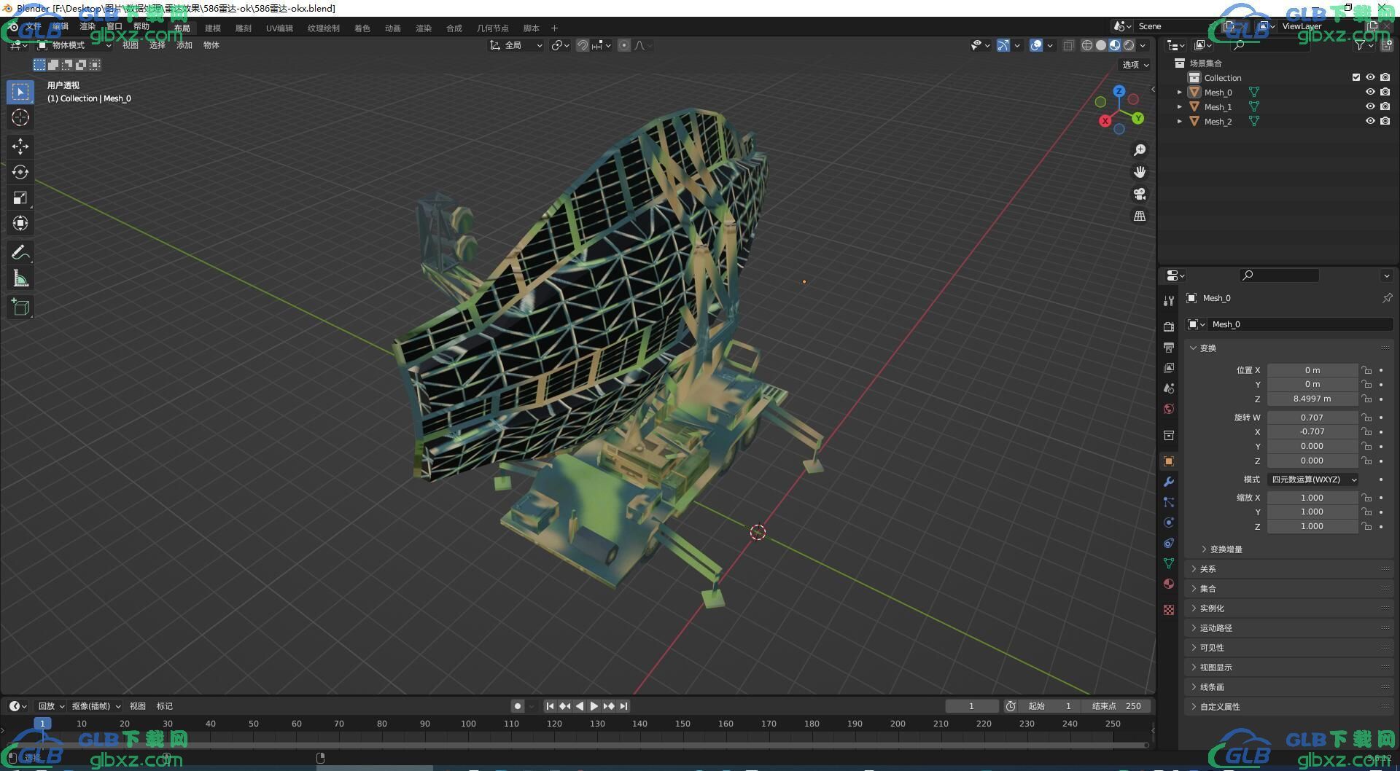Select the Select Box tool

[20, 92]
